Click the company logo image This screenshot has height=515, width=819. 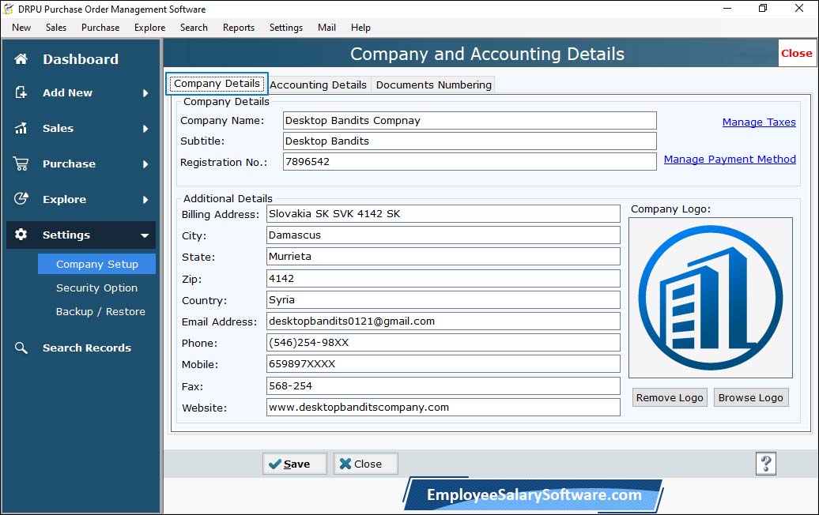tap(711, 298)
